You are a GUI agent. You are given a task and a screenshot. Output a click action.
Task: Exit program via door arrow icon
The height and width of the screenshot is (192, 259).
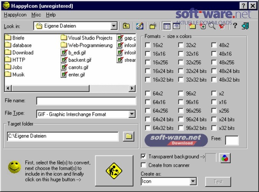coord(245,26)
